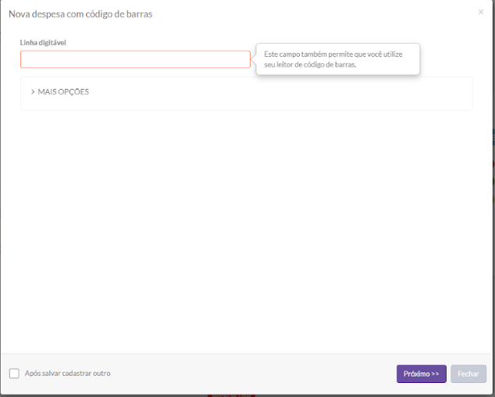Viewport: 495px width, 397px height.
Task: Click the dialog header bar
Action: [312, 14]
